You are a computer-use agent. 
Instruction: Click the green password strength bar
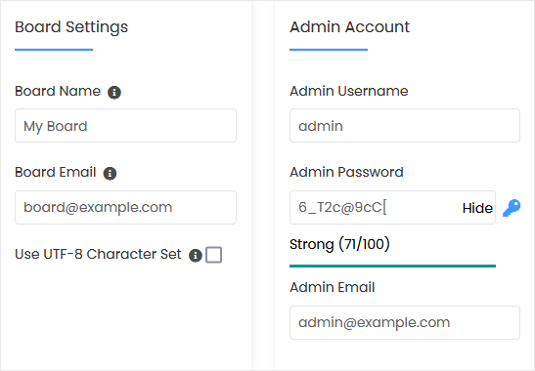392,267
